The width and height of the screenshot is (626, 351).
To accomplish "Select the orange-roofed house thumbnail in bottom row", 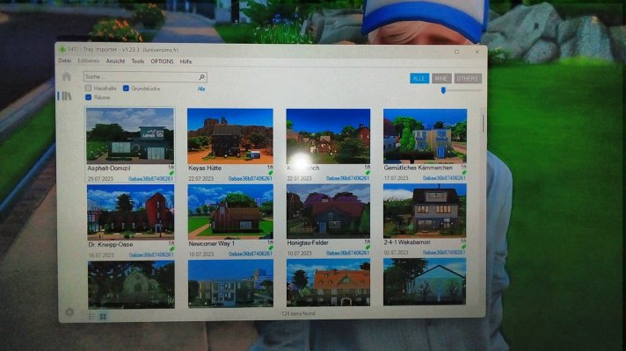I will click(x=328, y=283).
